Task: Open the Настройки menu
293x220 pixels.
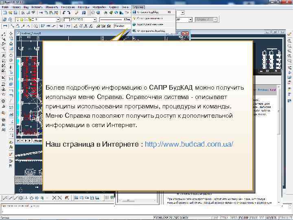Action: [99, 7]
